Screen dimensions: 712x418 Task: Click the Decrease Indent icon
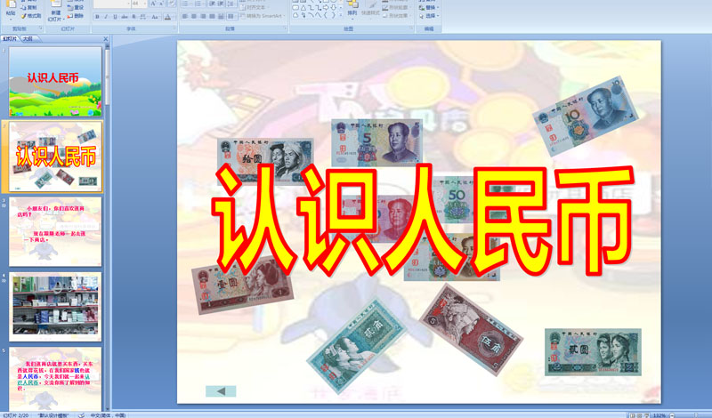(212, 4)
